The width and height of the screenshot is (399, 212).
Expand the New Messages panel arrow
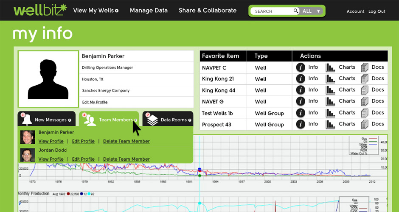tap(70, 120)
